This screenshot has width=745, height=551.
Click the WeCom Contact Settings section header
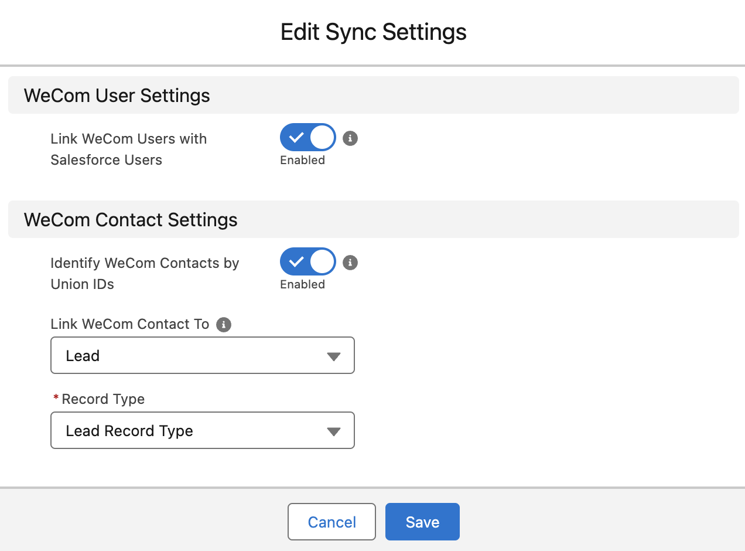point(131,220)
